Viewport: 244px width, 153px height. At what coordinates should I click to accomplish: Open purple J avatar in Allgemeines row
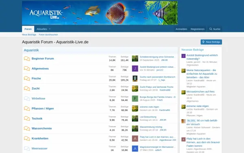[x=135, y=69]
